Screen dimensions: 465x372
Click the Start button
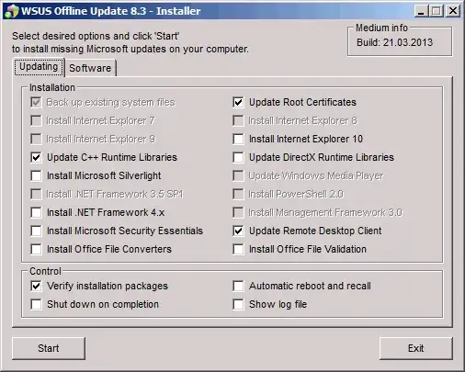[x=49, y=348]
